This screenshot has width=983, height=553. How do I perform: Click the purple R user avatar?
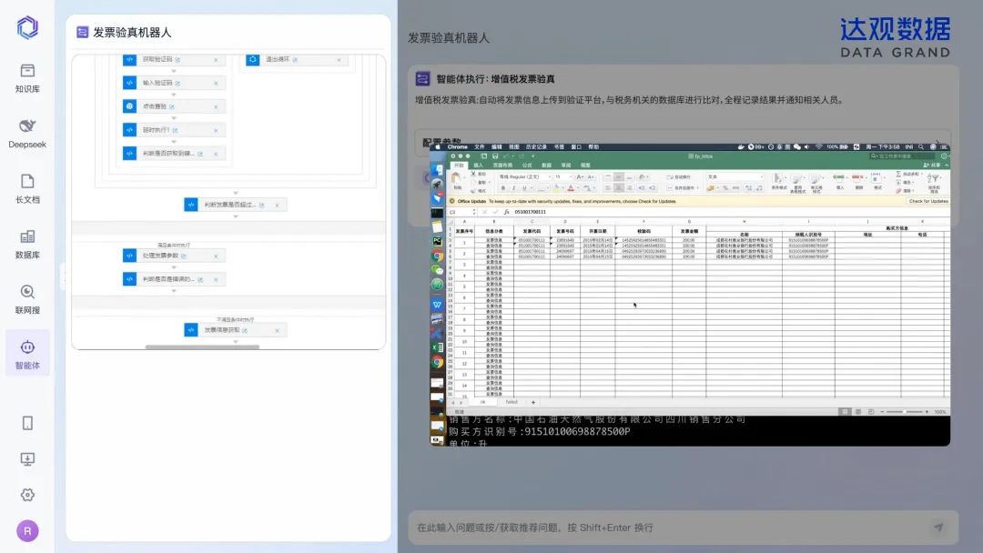[x=27, y=531]
